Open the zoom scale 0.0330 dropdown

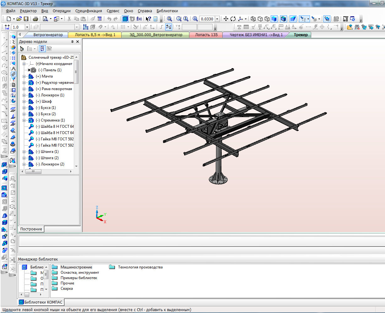coord(217,19)
